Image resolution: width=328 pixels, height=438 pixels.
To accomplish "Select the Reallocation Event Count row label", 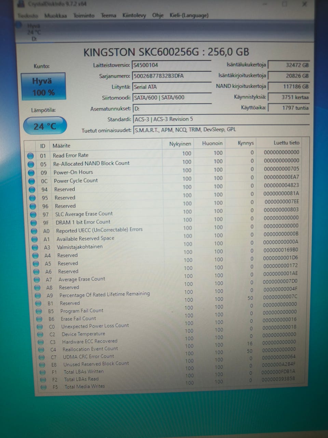I will (90, 349).
